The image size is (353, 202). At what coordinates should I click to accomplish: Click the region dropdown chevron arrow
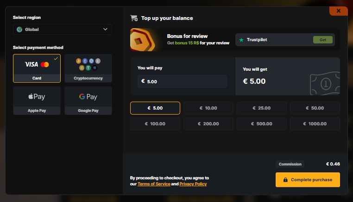[105, 30]
